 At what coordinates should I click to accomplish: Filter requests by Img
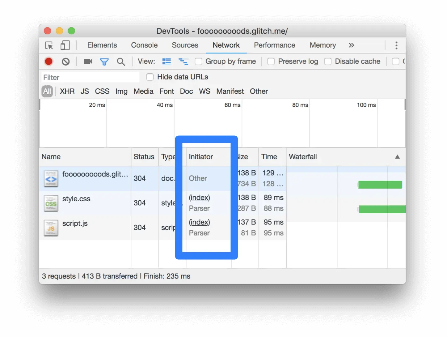click(x=121, y=92)
